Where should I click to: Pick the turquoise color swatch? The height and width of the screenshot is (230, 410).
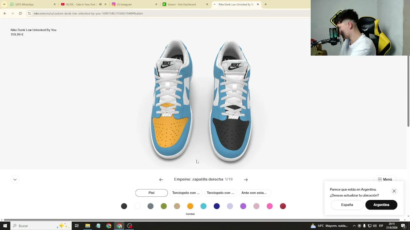[x=203, y=206]
